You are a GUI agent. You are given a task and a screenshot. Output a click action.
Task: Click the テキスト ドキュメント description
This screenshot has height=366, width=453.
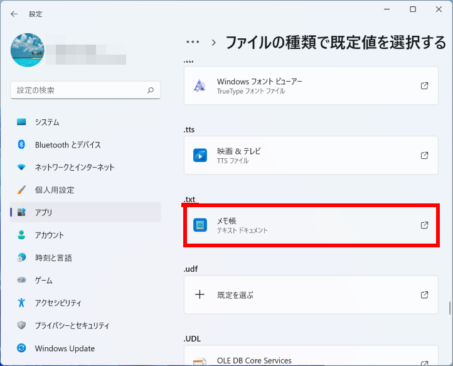(x=242, y=230)
